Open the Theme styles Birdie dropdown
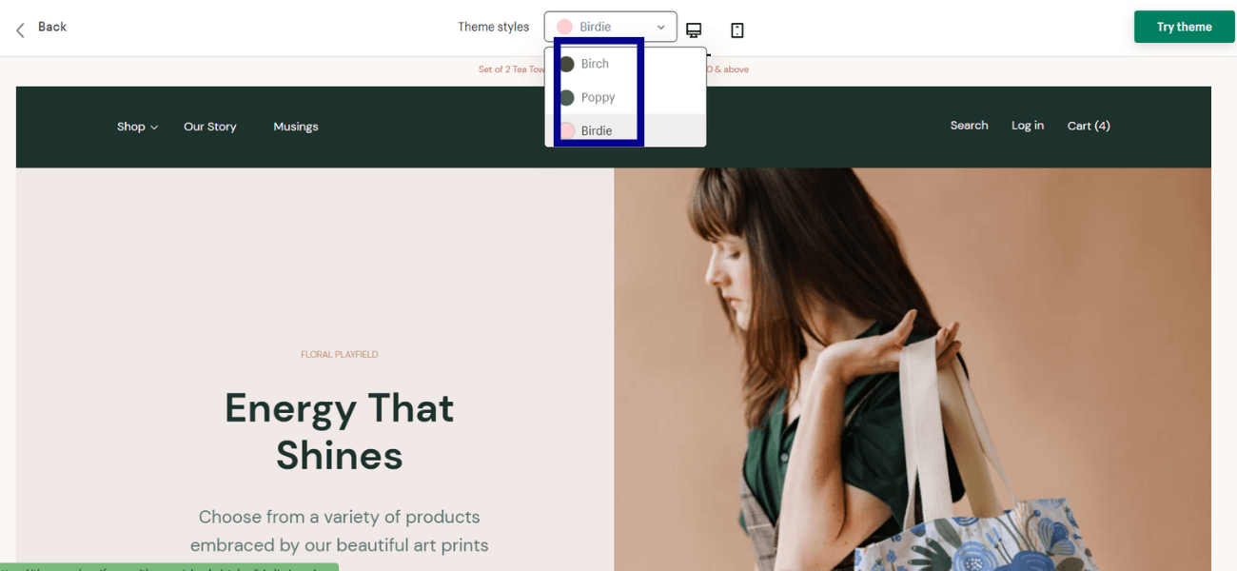1237x571 pixels. (610, 27)
